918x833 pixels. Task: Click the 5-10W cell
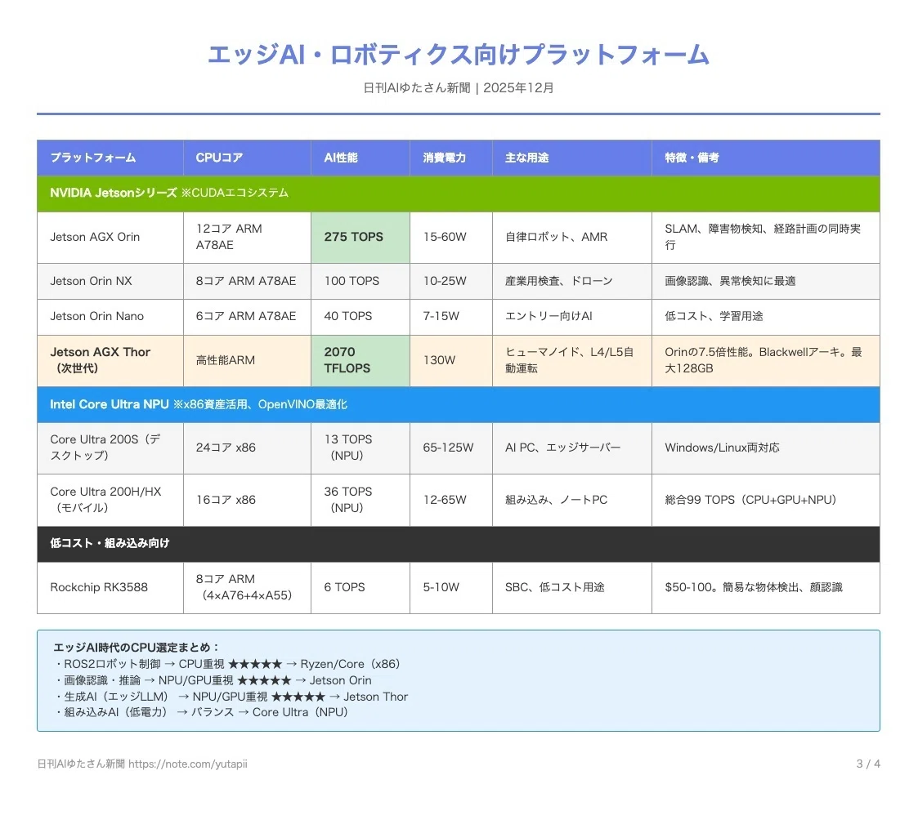[x=450, y=588]
